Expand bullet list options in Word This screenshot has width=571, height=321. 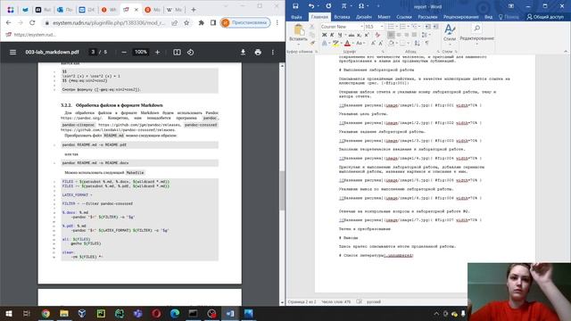[396, 27]
